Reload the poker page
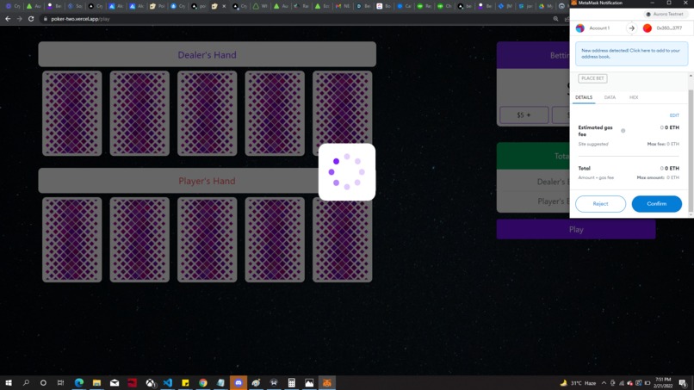Image resolution: width=694 pixels, height=390 pixels. click(31, 19)
